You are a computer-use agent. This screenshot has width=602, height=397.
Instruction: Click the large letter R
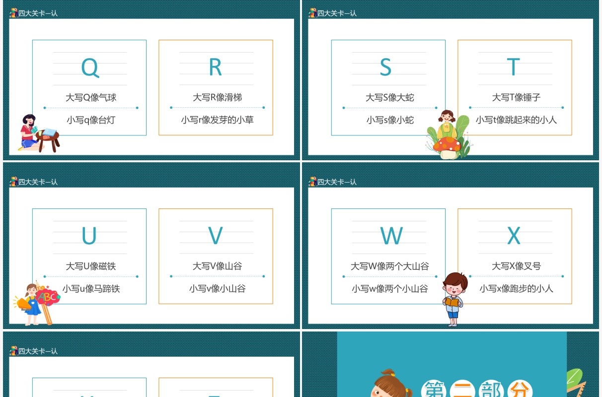(x=215, y=67)
